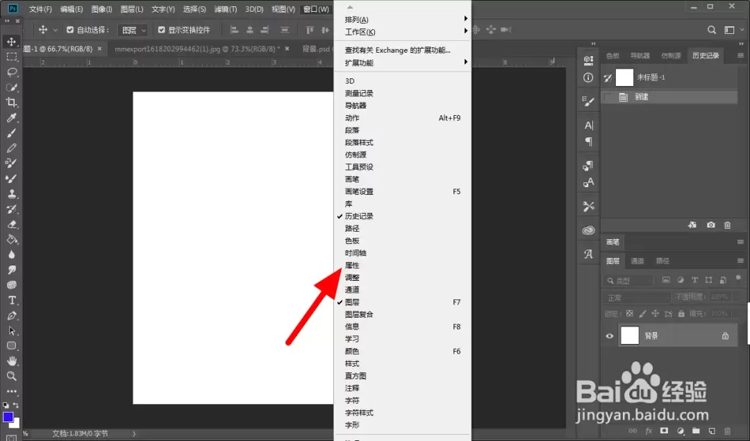Expand the 工作区(K) submenu
This screenshot has height=441, width=750.
click(402, 31)
